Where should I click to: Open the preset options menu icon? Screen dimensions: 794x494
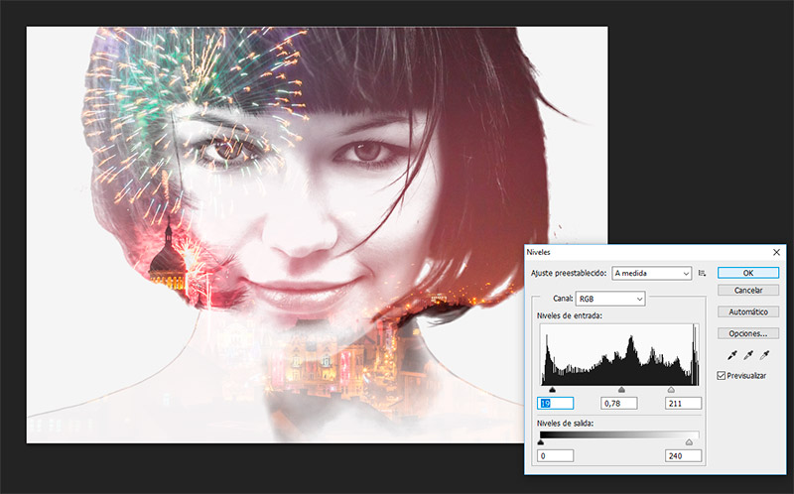[x=702, y=273]
